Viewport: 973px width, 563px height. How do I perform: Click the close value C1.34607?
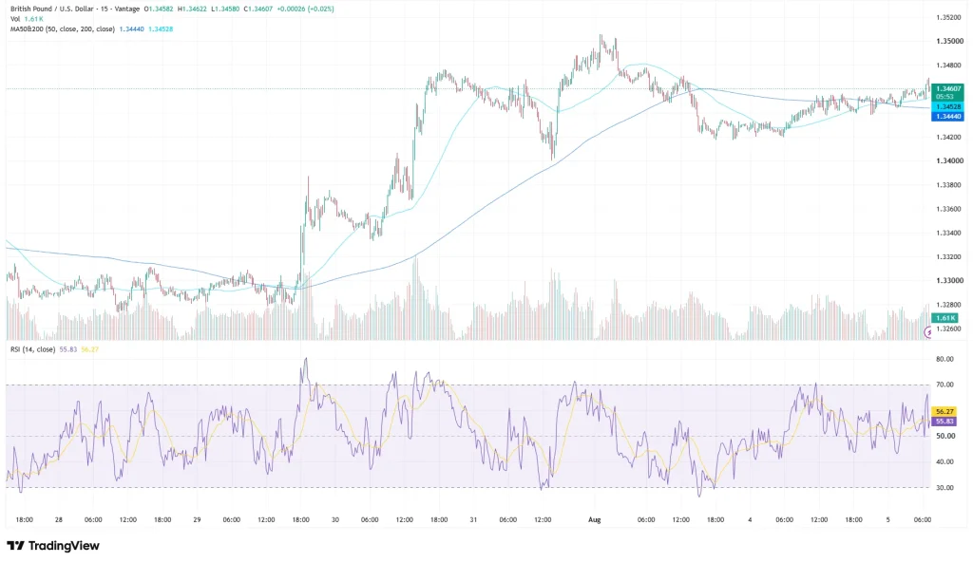click(258, 9)
